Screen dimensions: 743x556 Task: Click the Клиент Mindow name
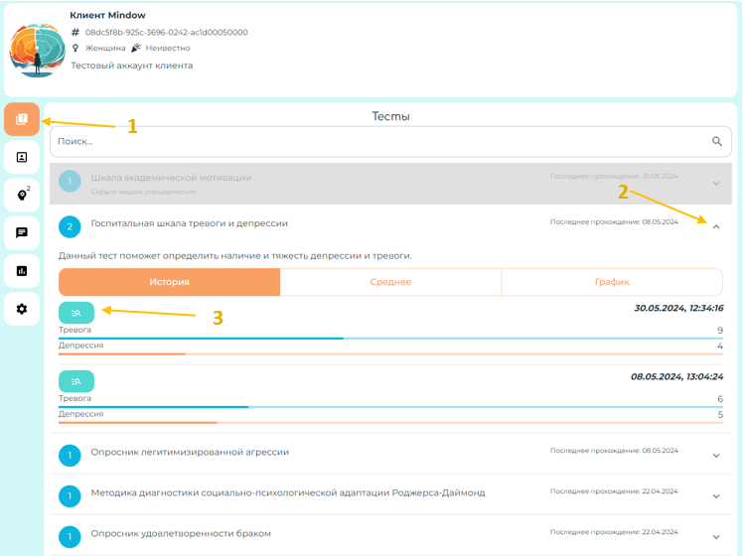[107, 15]
